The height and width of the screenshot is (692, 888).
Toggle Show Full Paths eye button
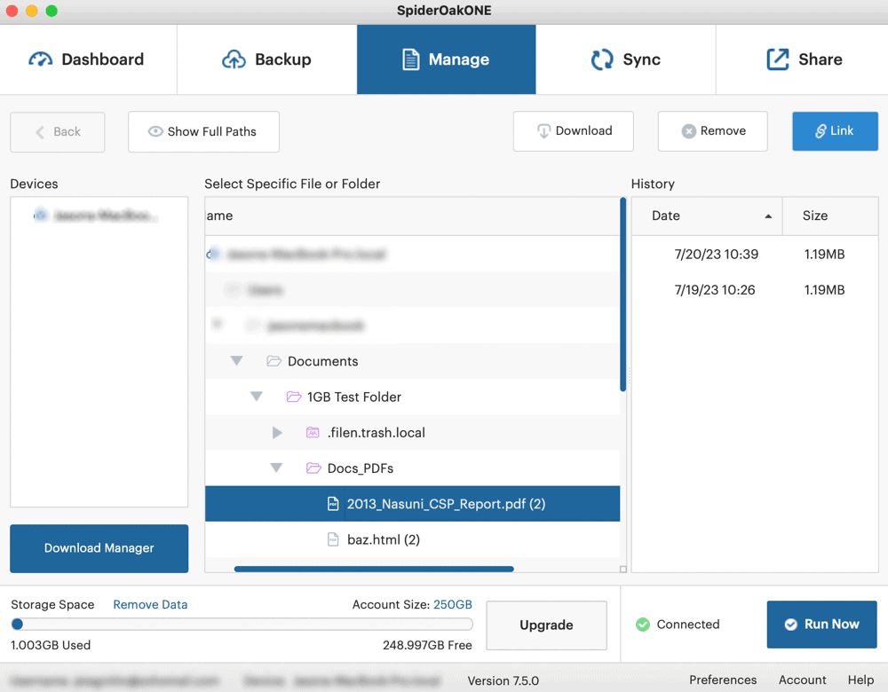tap(203, 132)
